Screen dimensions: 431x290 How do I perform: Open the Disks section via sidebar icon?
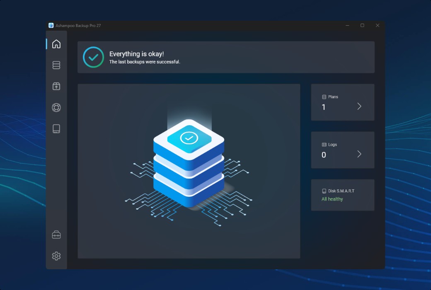[56, 128]
